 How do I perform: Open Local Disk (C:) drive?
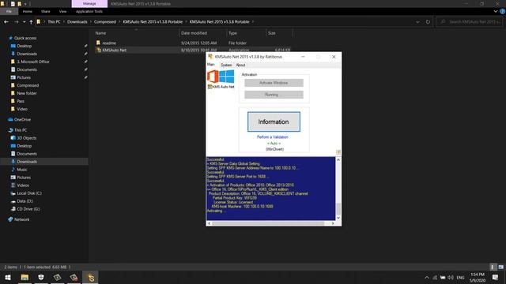point(29,193)
